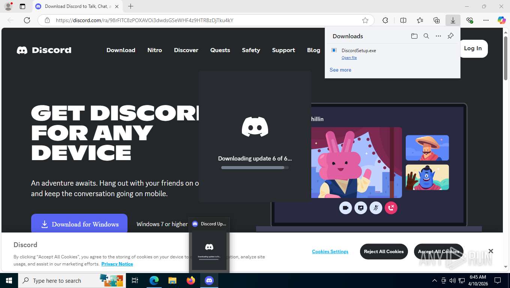
Task: Open the Blog nav item
Action: [x=313, y=50]
